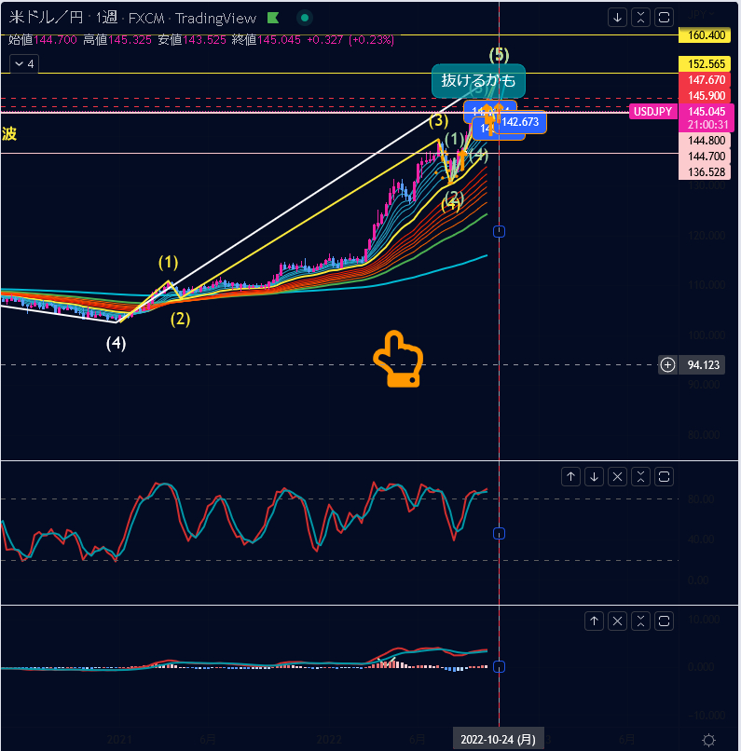This screenshot has height=751, width=741.
Task: Move the main price pane down
Action: tap(617, 17)
